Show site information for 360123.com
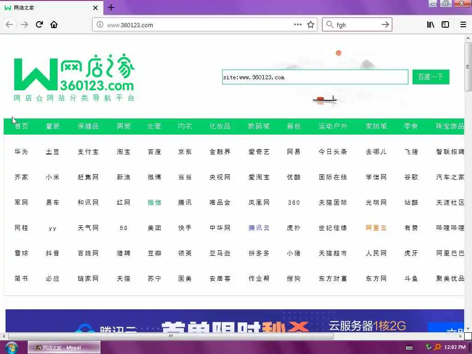 100,25
